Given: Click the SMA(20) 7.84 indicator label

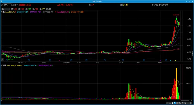Looking at the screenshot, I should [36, 12].
